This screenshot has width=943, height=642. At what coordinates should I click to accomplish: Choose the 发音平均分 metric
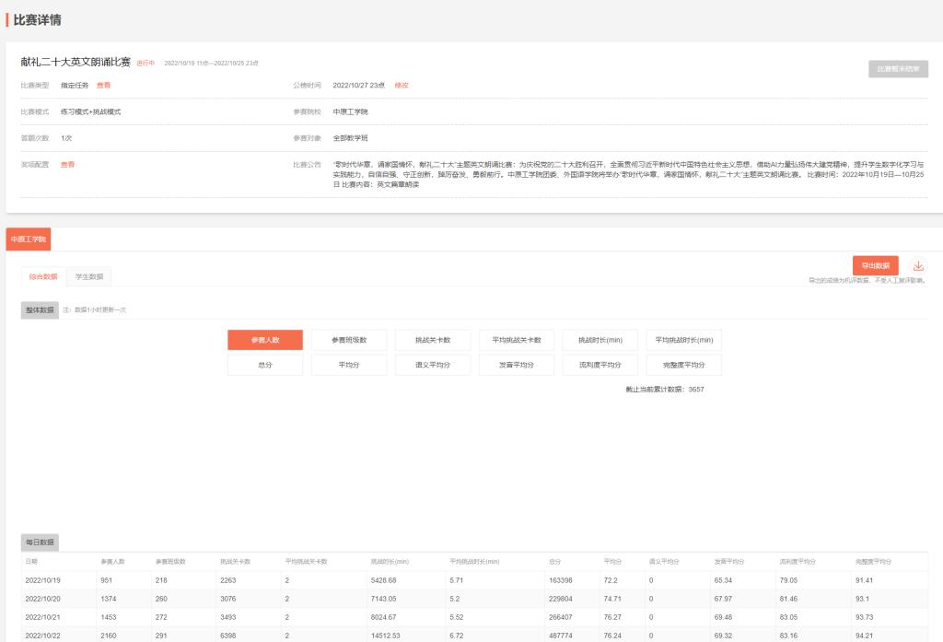(517, 365)
